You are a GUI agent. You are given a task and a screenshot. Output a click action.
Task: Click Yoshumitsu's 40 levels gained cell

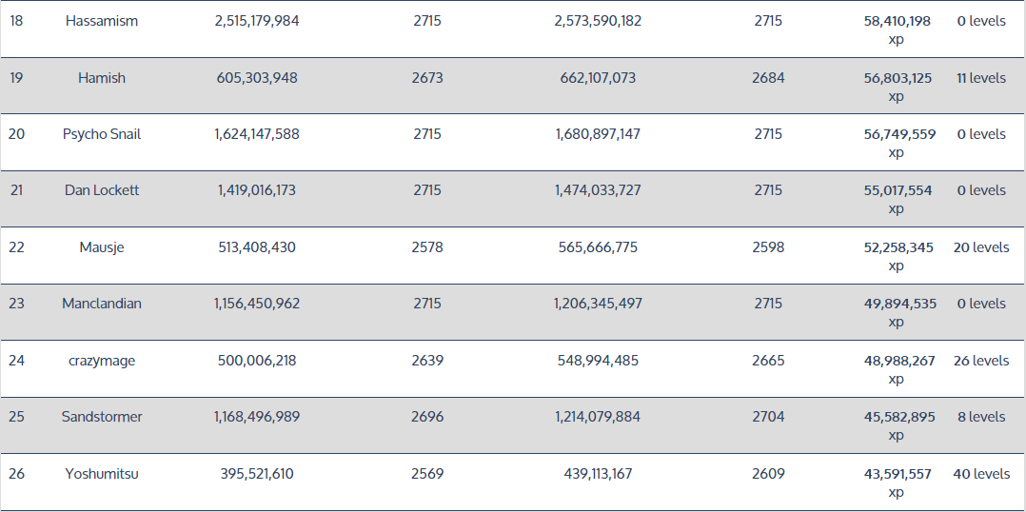[981, 474]
